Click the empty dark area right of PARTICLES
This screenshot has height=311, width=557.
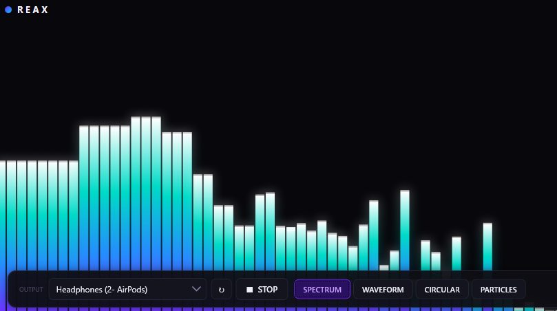point(540,290)
